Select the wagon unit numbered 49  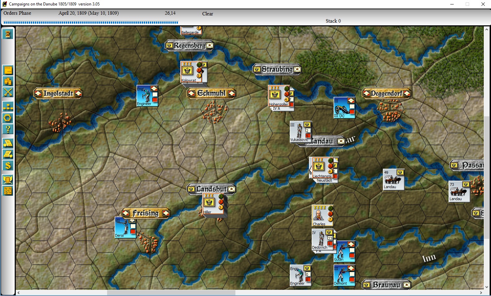point(393,179)
